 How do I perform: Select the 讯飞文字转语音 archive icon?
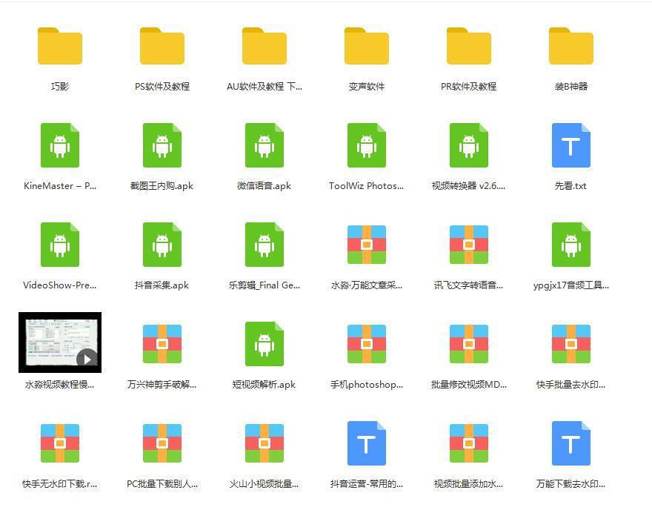coord(469,245)
